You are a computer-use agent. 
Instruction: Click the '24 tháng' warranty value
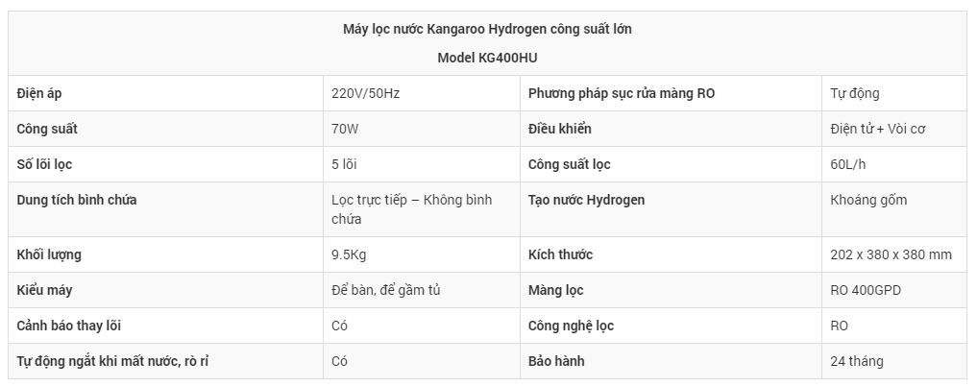(857, 361)
